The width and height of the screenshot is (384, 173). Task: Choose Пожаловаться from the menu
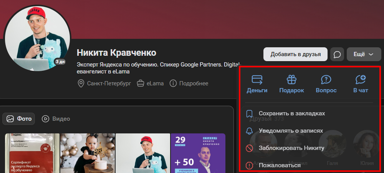point(280,165)
